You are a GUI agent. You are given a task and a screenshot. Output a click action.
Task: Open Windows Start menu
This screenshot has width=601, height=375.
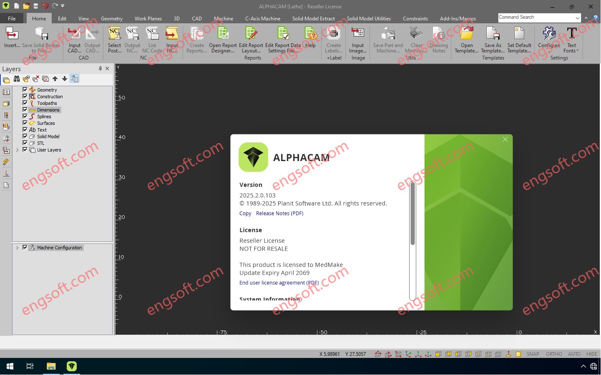pos(10,366)
